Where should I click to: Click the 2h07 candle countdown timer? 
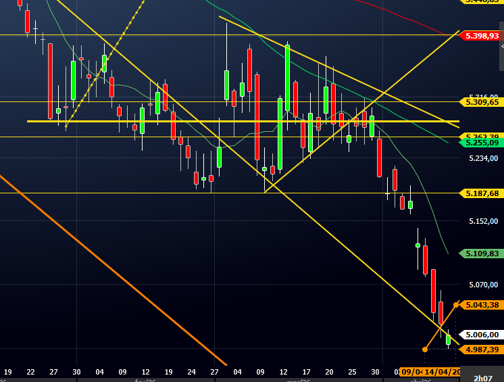point(483,378)
